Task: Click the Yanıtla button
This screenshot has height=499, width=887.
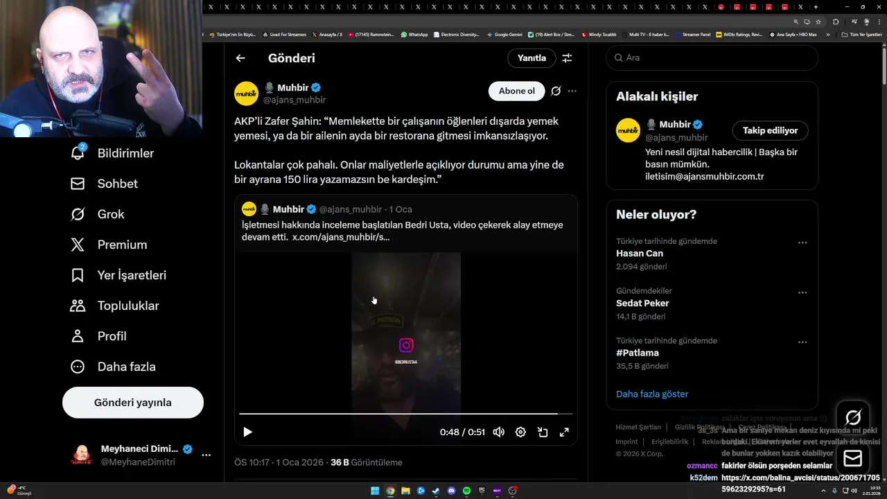Action: [532, 58]
